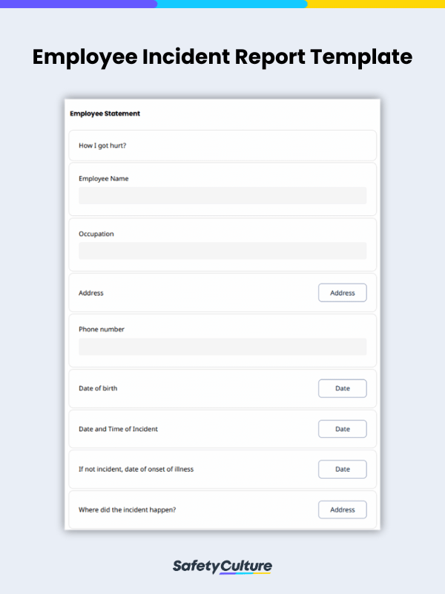Select the Occupation label text

pos(96,233)
